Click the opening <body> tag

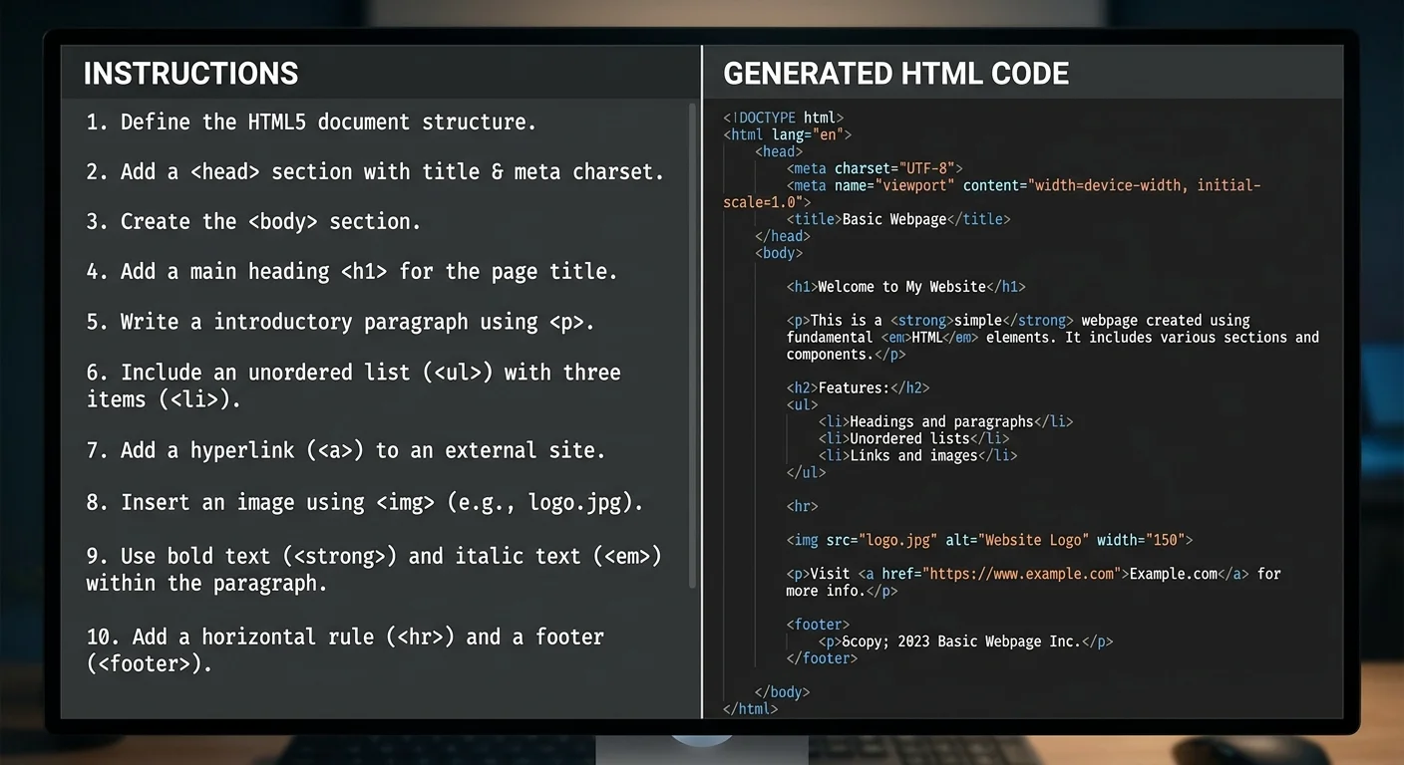pyautogui.click(x=779, y=253)
